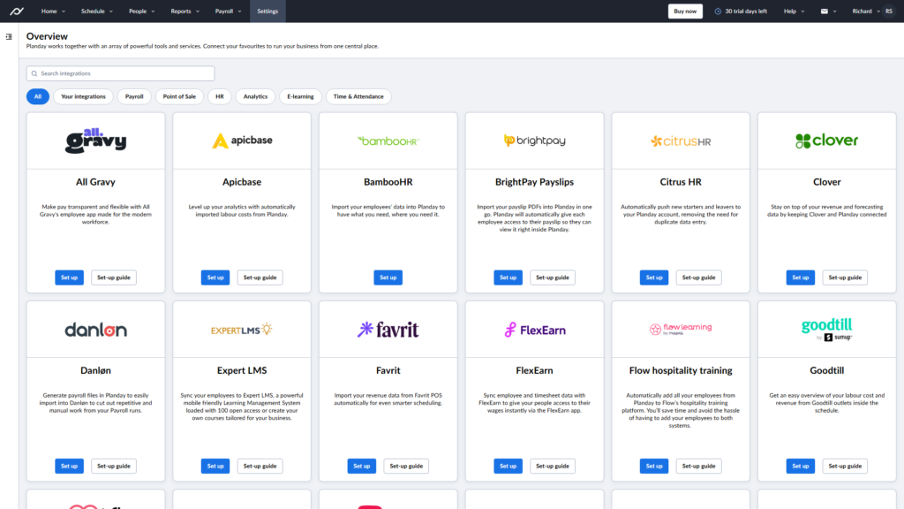Filter by Point of Sale
Image resolution: width=904 pixels, height=509 pixels.
click(179, 96)
